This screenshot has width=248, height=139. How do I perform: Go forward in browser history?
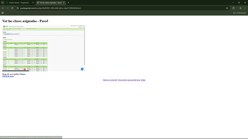coord(7,8)
